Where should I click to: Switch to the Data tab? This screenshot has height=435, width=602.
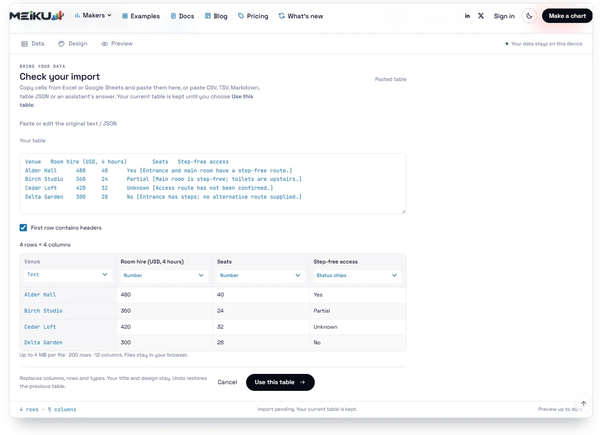tap(33, 44)
